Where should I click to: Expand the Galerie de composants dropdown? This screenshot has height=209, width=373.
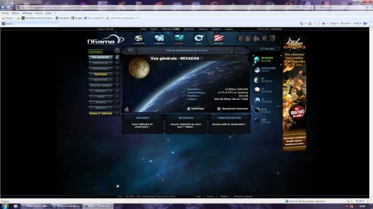[x=138, y=18]
